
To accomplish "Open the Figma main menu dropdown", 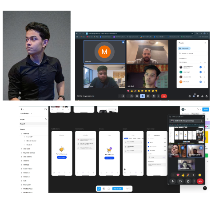I will (x=22, y=109).
